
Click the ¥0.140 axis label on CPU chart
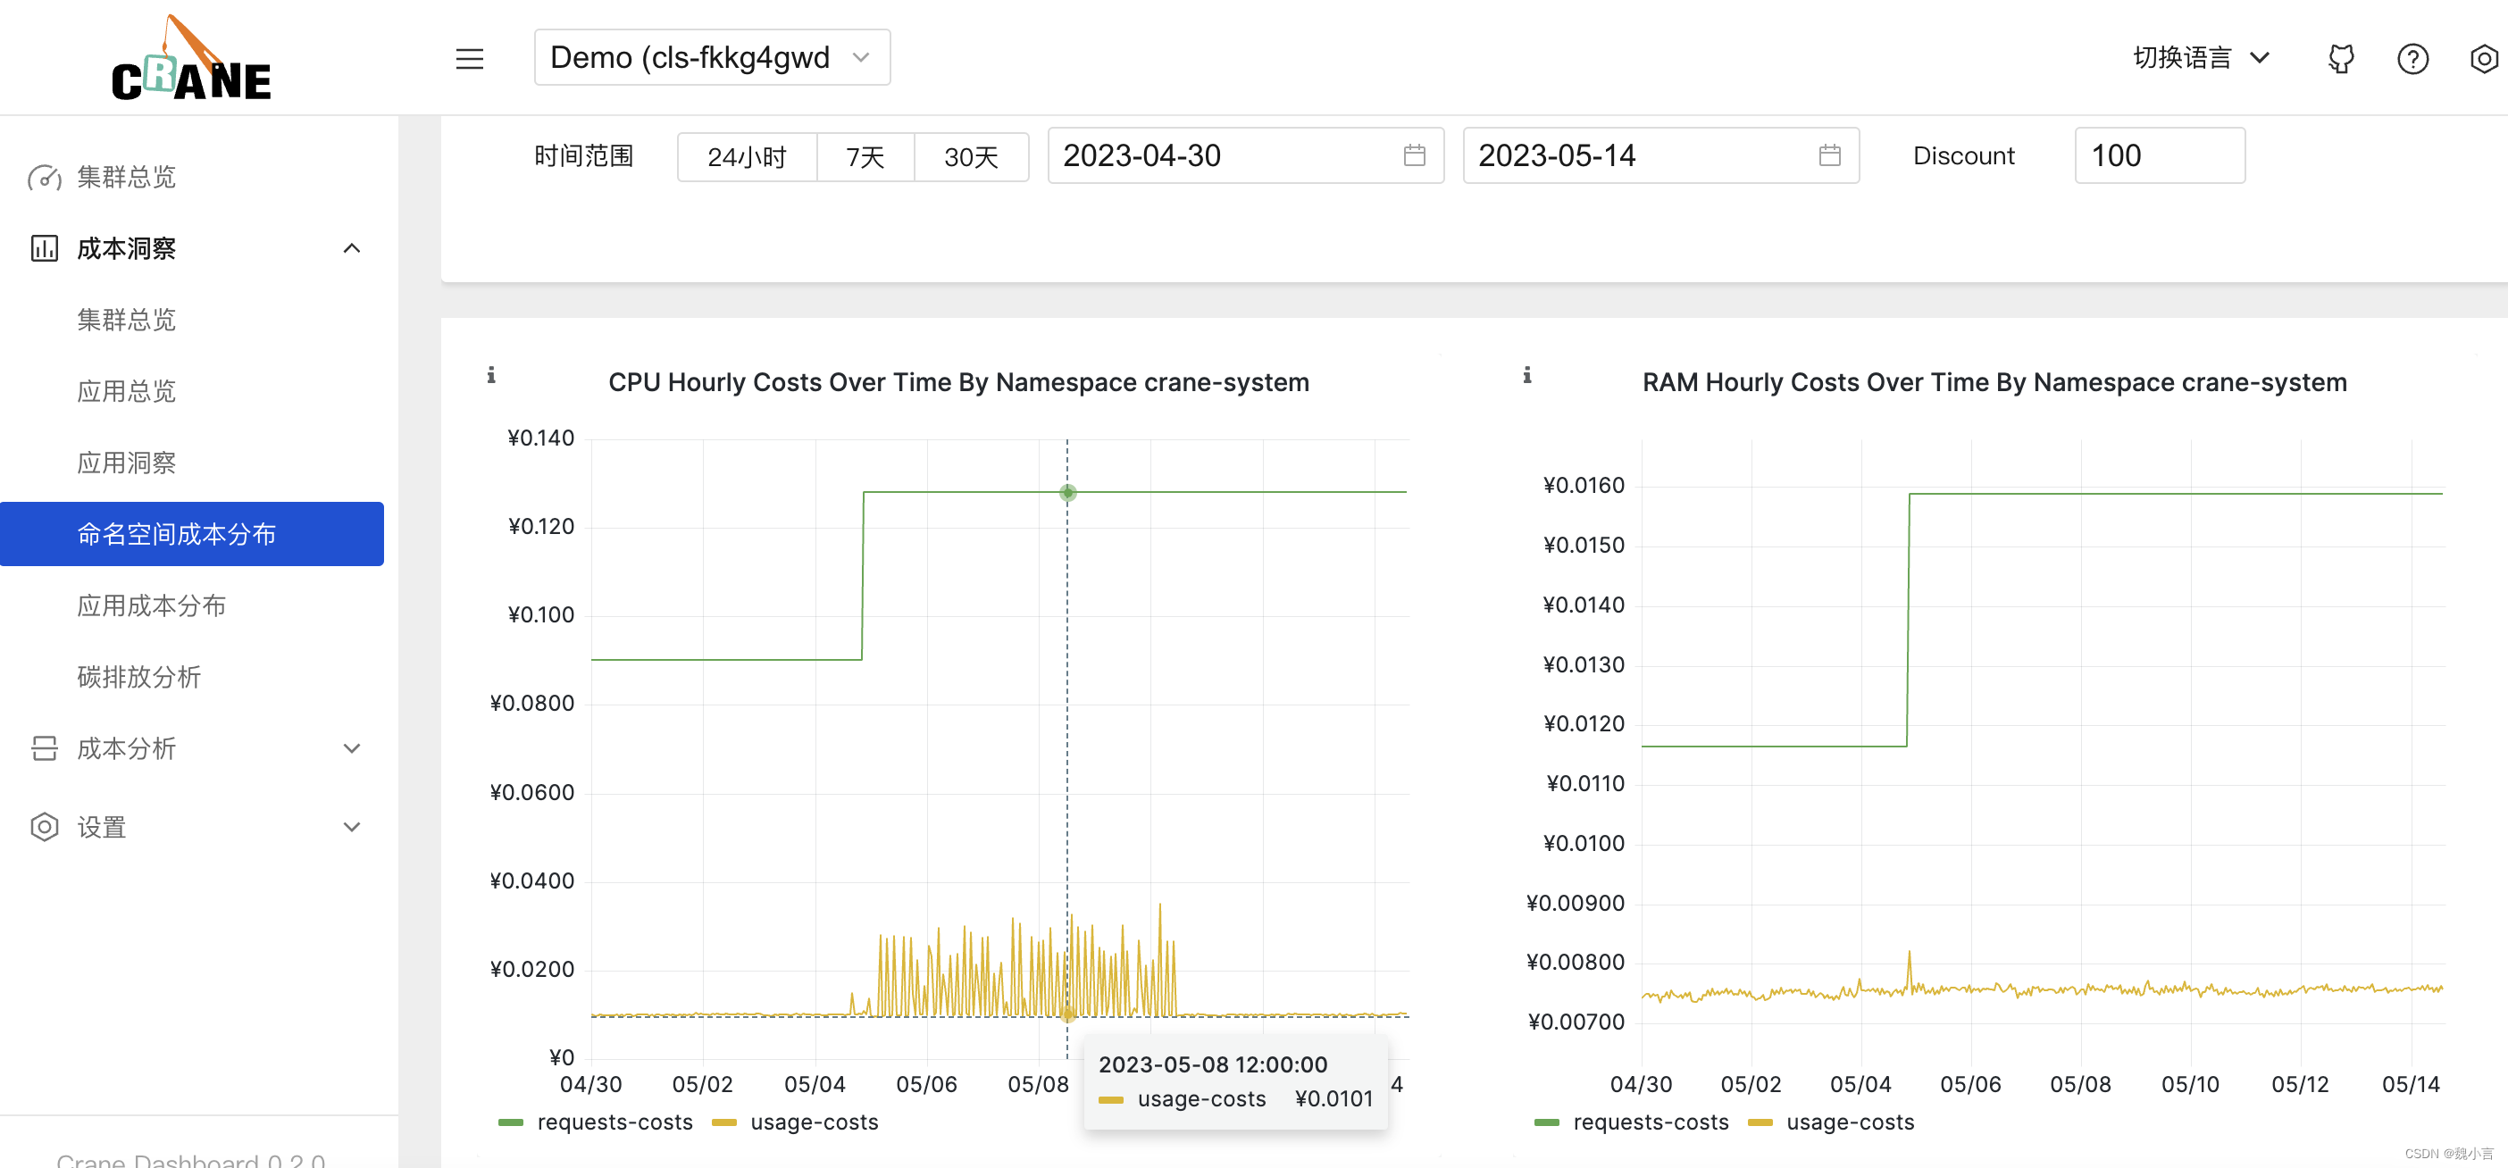pos(540,438)
